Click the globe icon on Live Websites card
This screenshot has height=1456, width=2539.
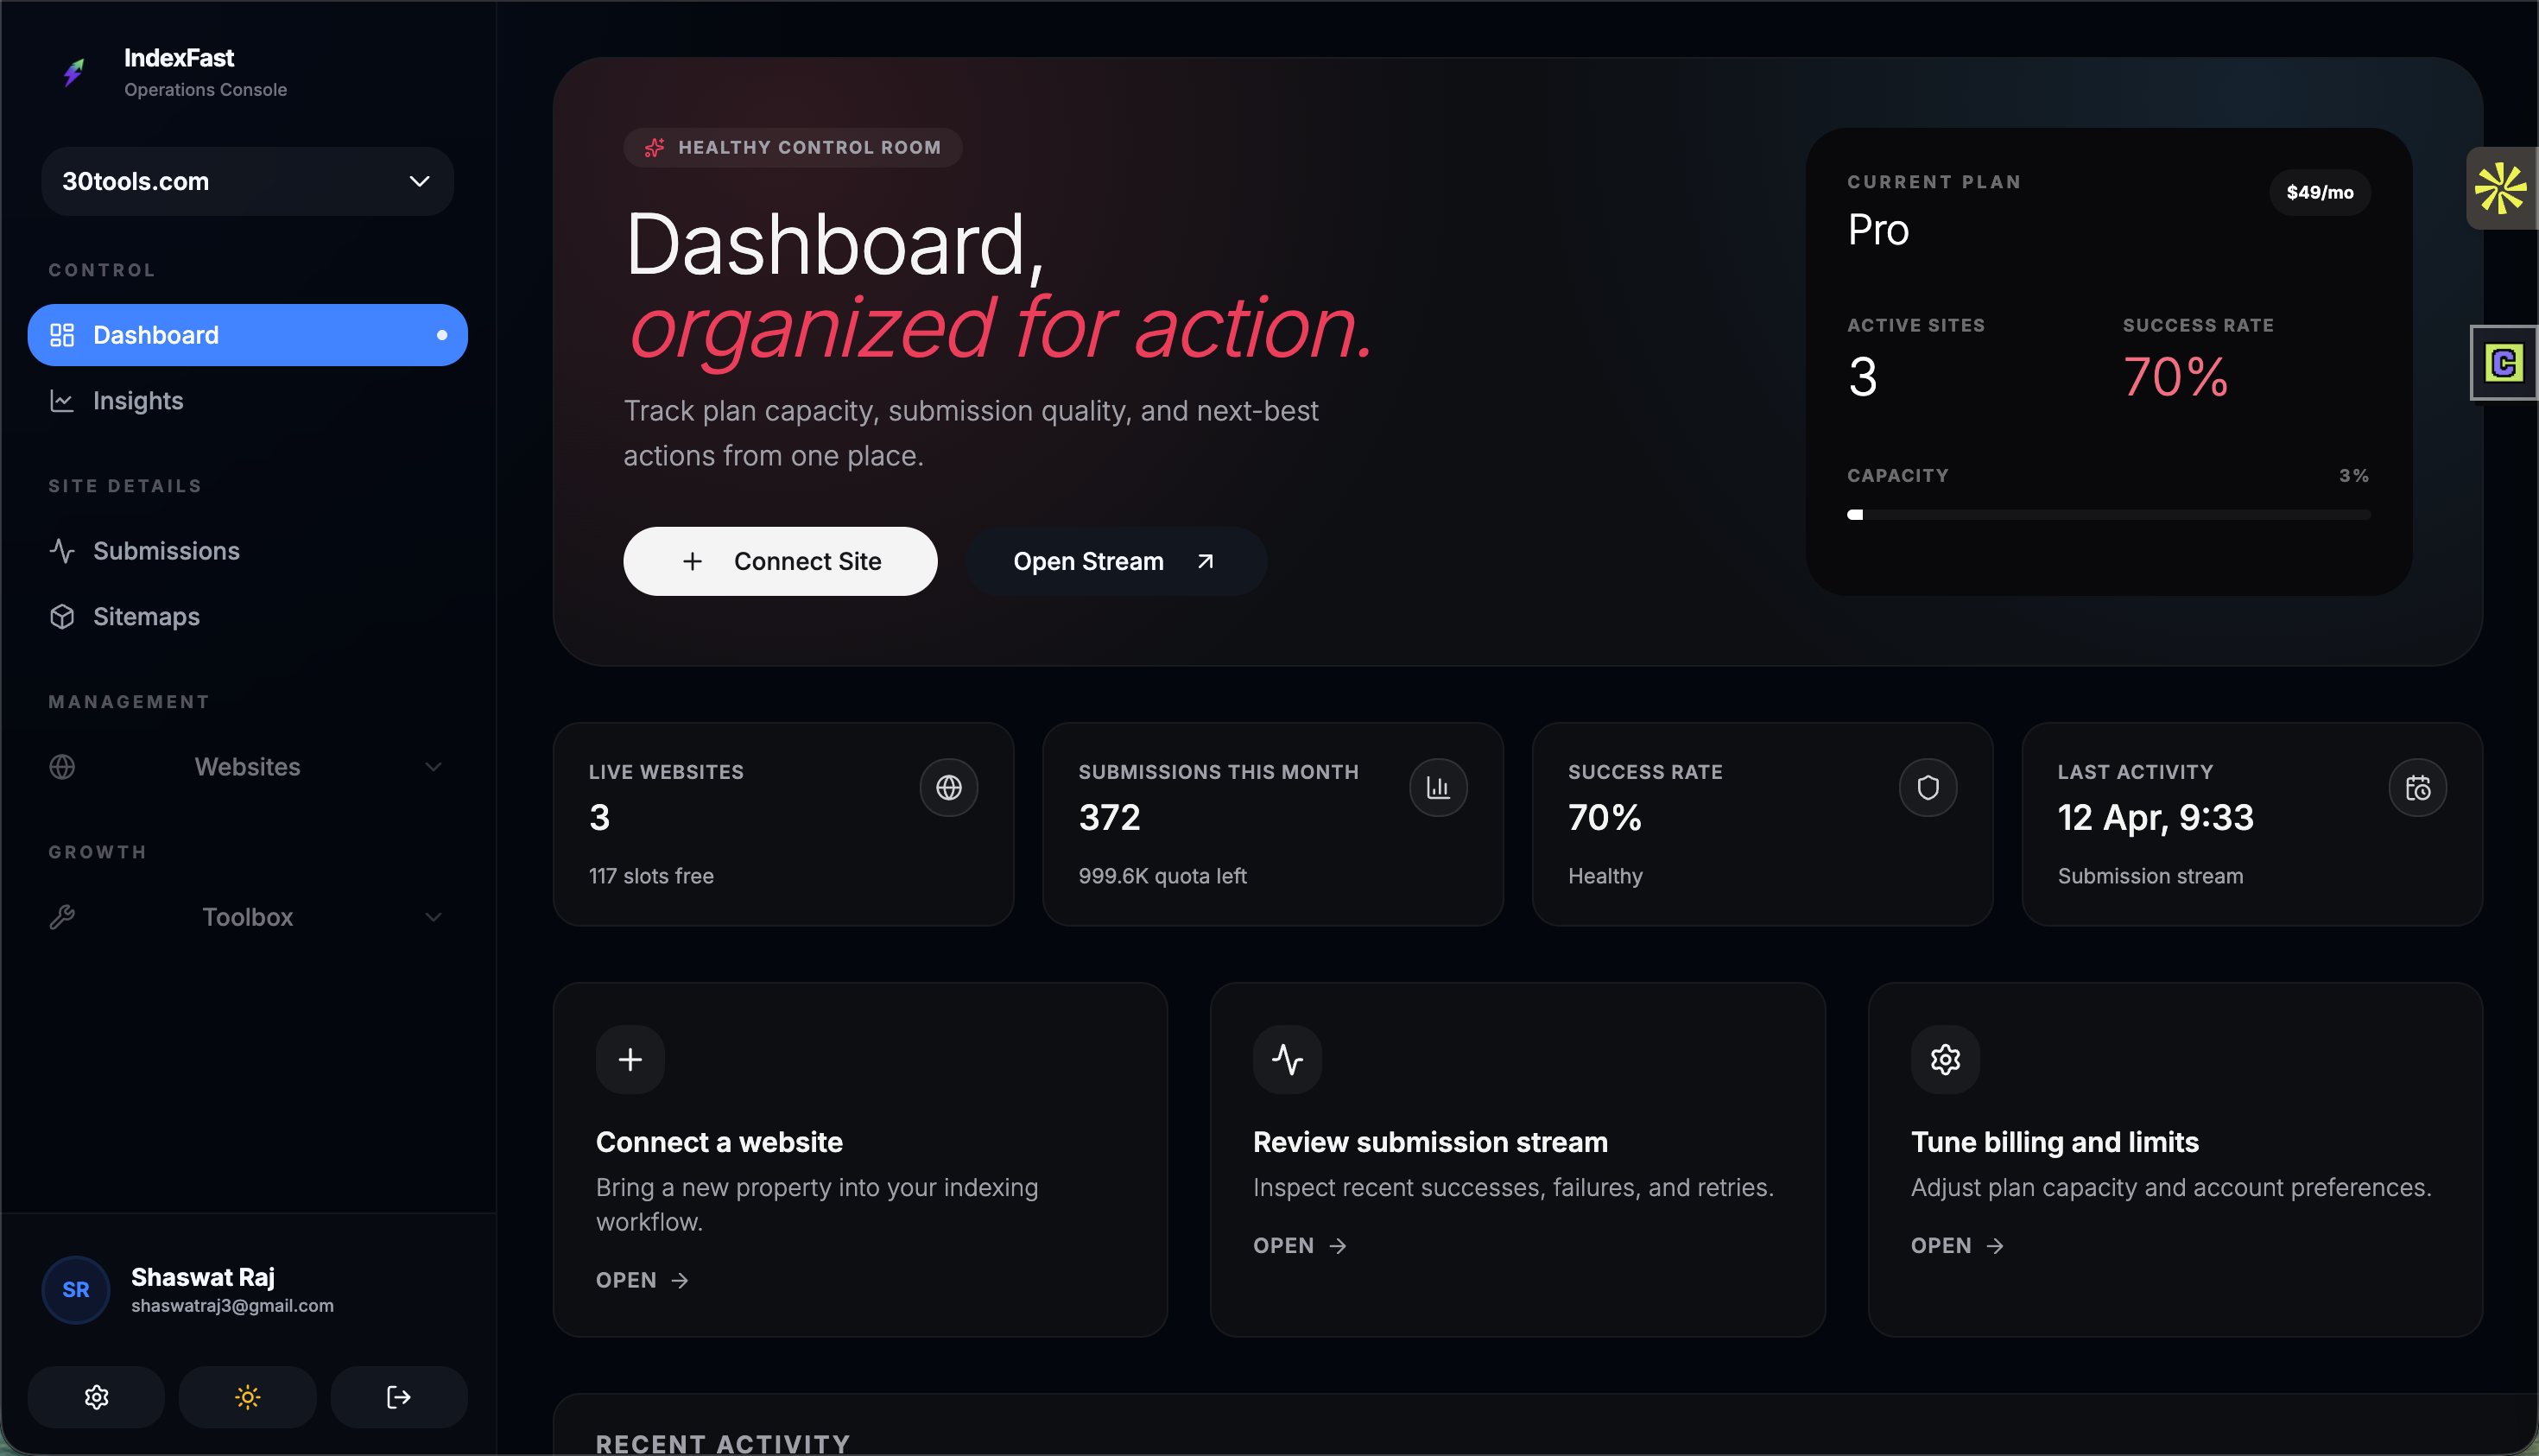tap(948, 788)
